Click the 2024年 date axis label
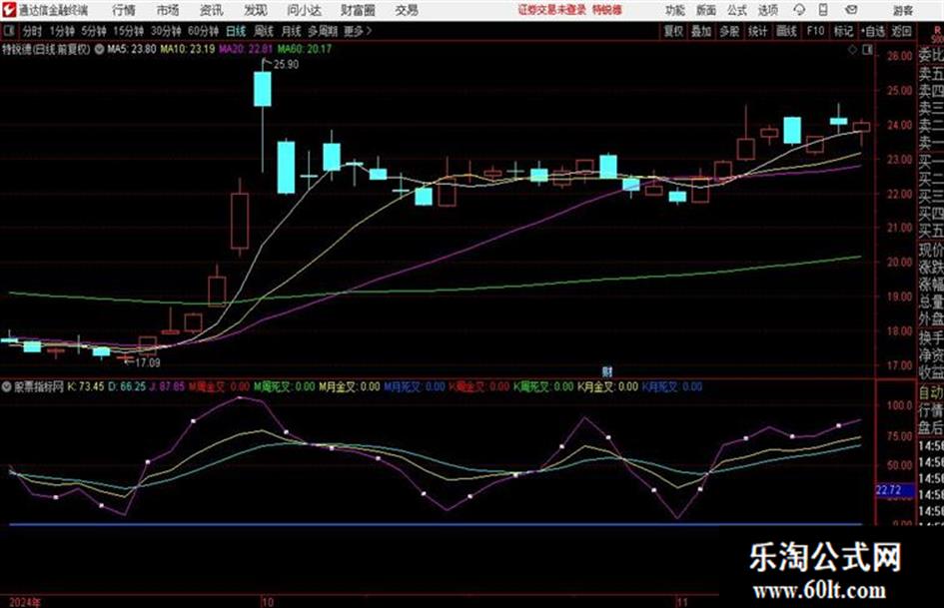Viewport: 944px width, 608px height. pyautogui.click(x=25, y=602)
